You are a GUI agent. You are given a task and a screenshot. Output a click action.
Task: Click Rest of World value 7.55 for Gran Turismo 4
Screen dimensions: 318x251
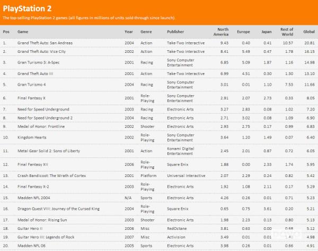(x=289, y=85)
